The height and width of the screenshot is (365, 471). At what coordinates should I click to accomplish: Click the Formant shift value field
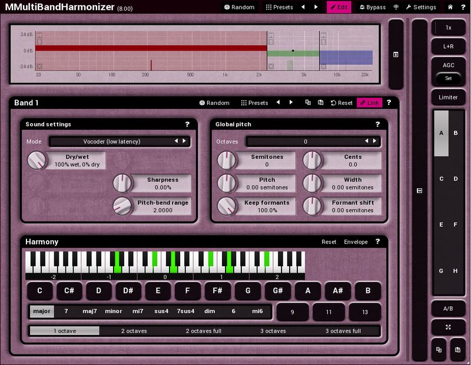click(353, 207)
